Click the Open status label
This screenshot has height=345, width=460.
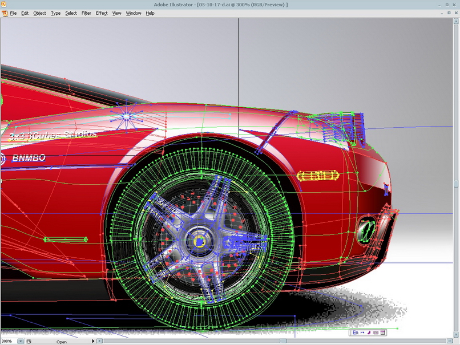pos(61,342)
